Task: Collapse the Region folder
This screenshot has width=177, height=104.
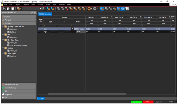Action: pyautogui.click(x=3, y=48)
